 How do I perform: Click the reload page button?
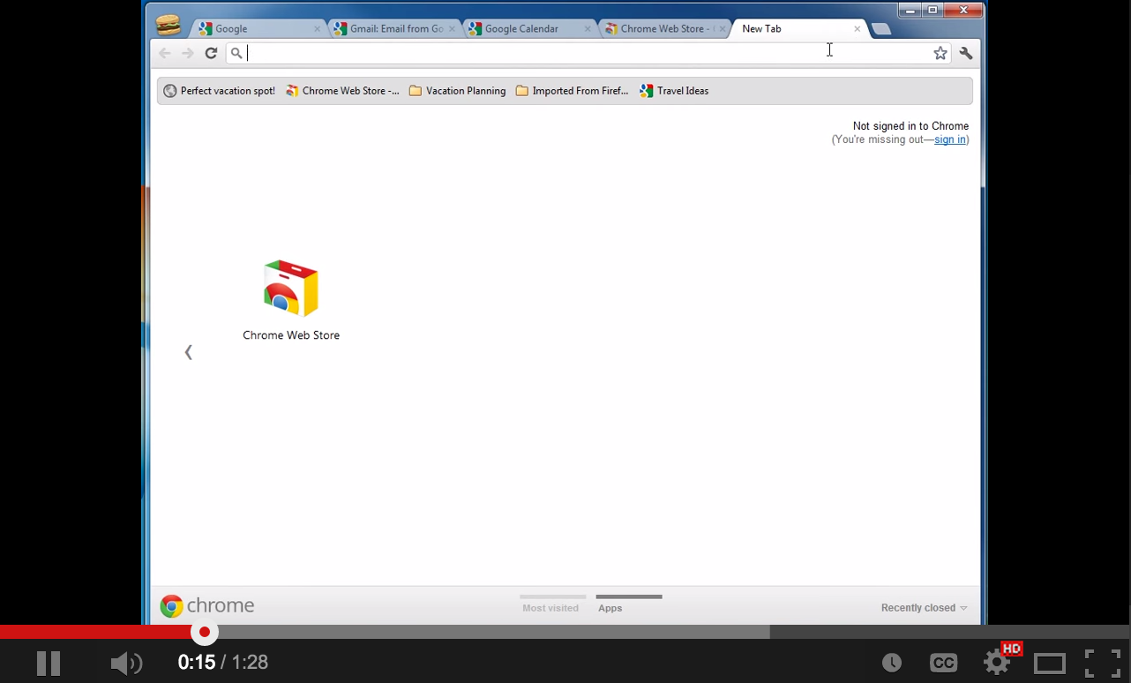(211, 53)
